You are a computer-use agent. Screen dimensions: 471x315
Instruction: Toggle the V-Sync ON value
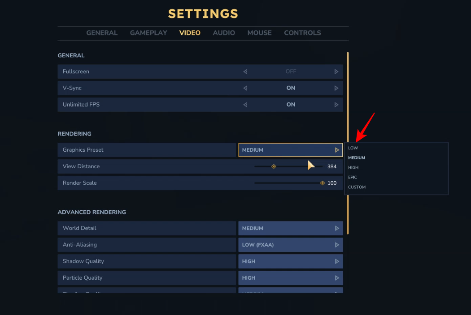291,88
